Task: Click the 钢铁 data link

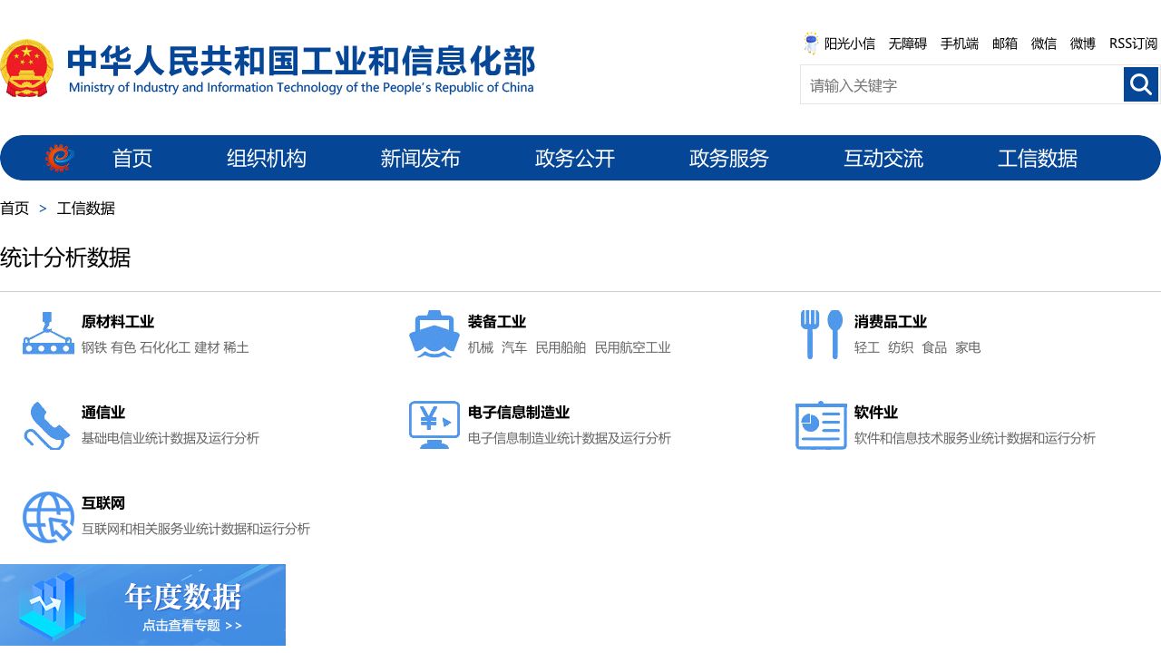Action: [94, 347]
